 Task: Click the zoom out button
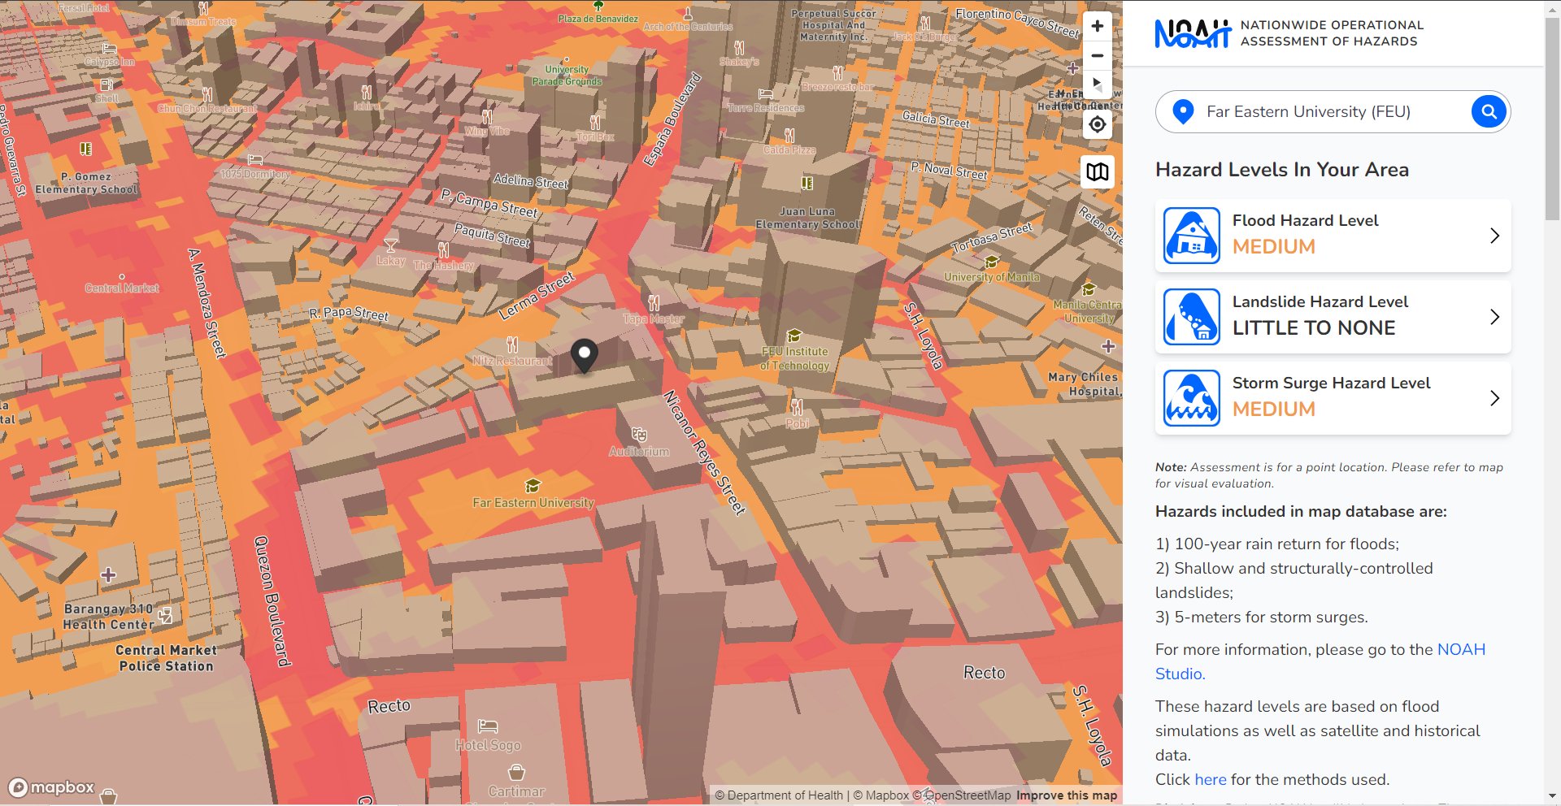pos(1098,55)
